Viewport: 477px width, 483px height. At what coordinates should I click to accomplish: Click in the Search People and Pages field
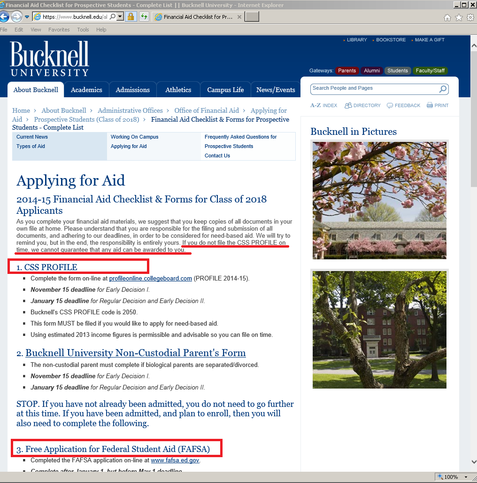[373, 89]
